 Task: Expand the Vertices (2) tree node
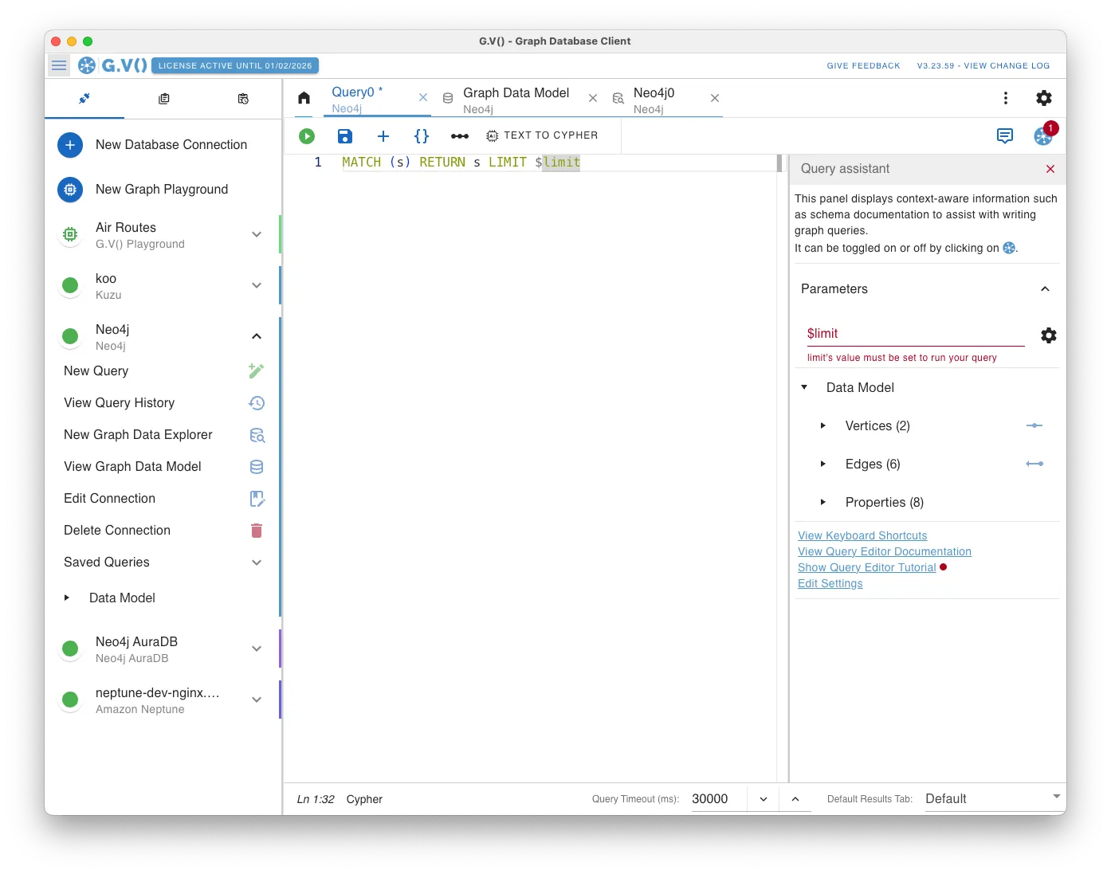tap(823, 425)
